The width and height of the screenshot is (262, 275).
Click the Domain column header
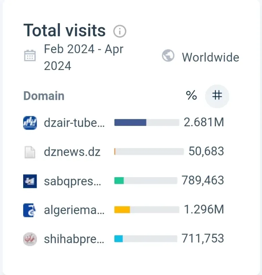click(x=44, y=96)
